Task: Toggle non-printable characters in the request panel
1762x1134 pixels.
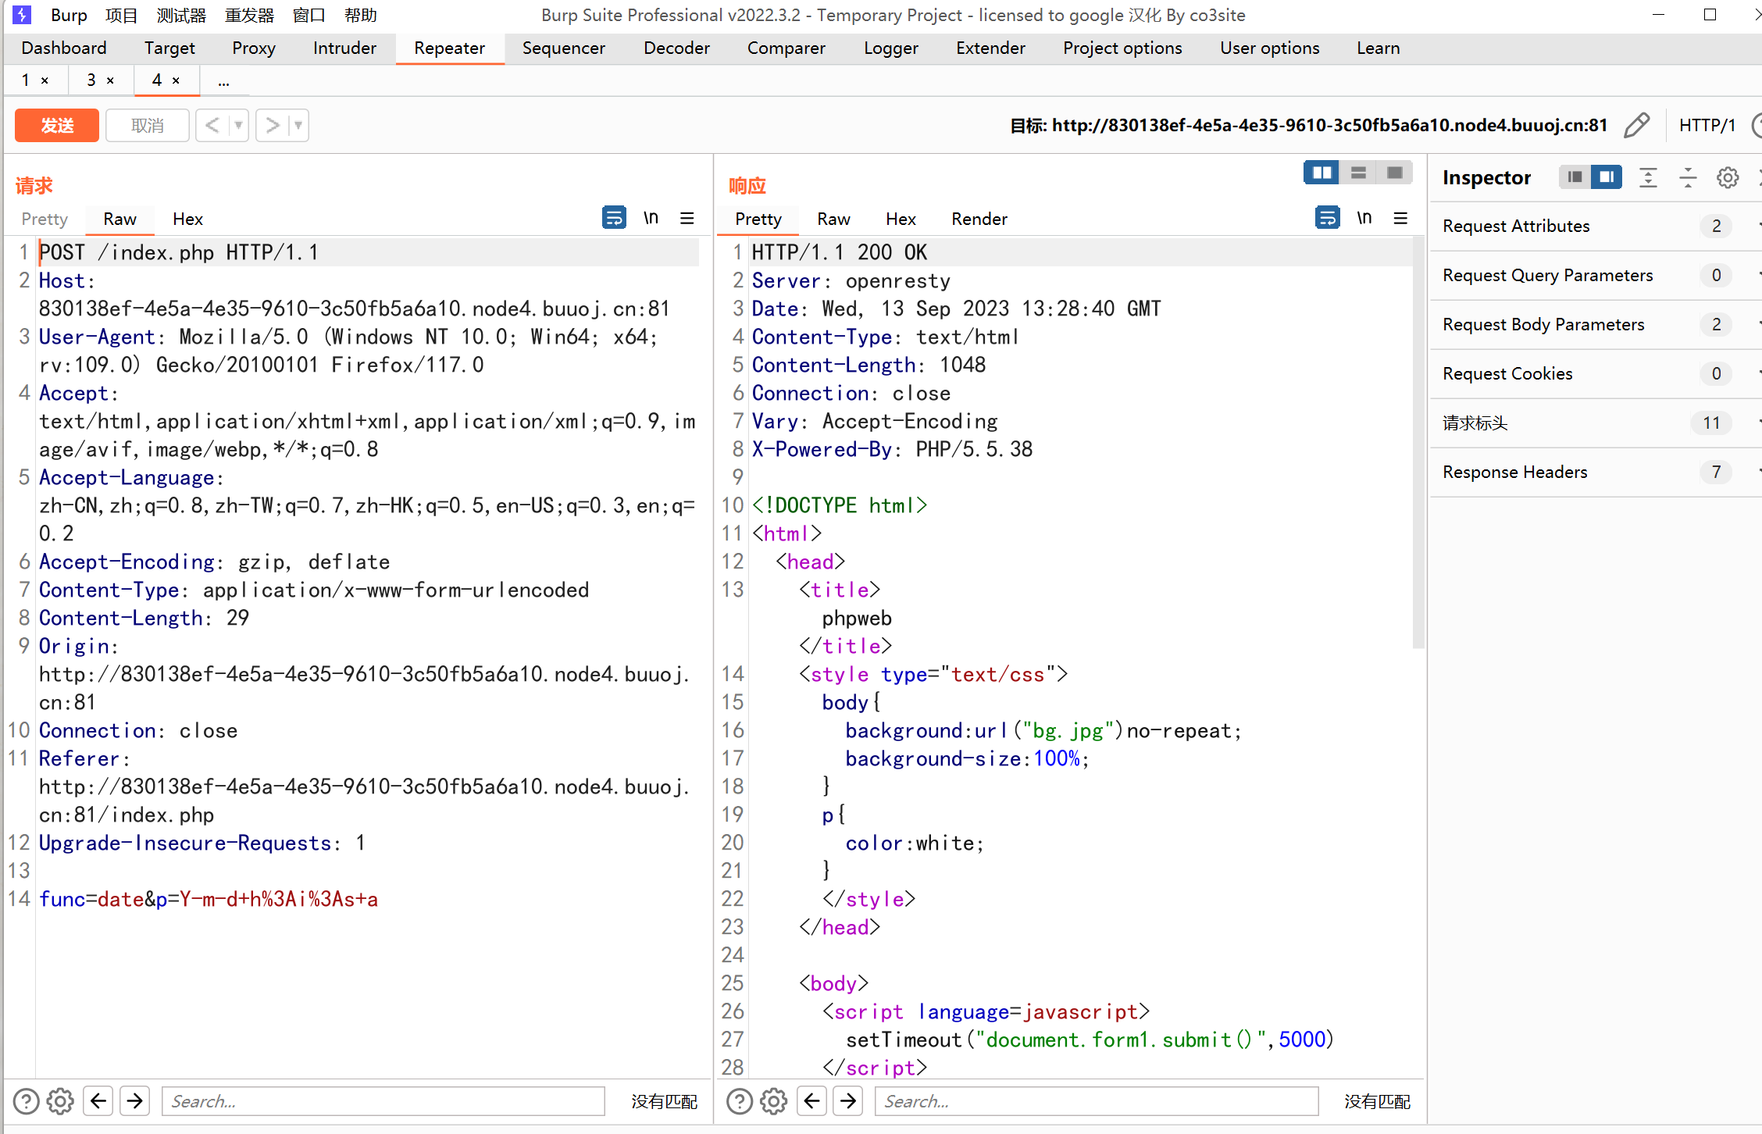Action: coord(651,218)
